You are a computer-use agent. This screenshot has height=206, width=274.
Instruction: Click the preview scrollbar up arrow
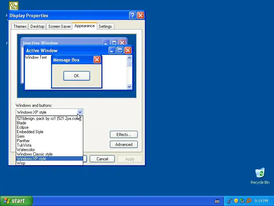pos(129,58)
